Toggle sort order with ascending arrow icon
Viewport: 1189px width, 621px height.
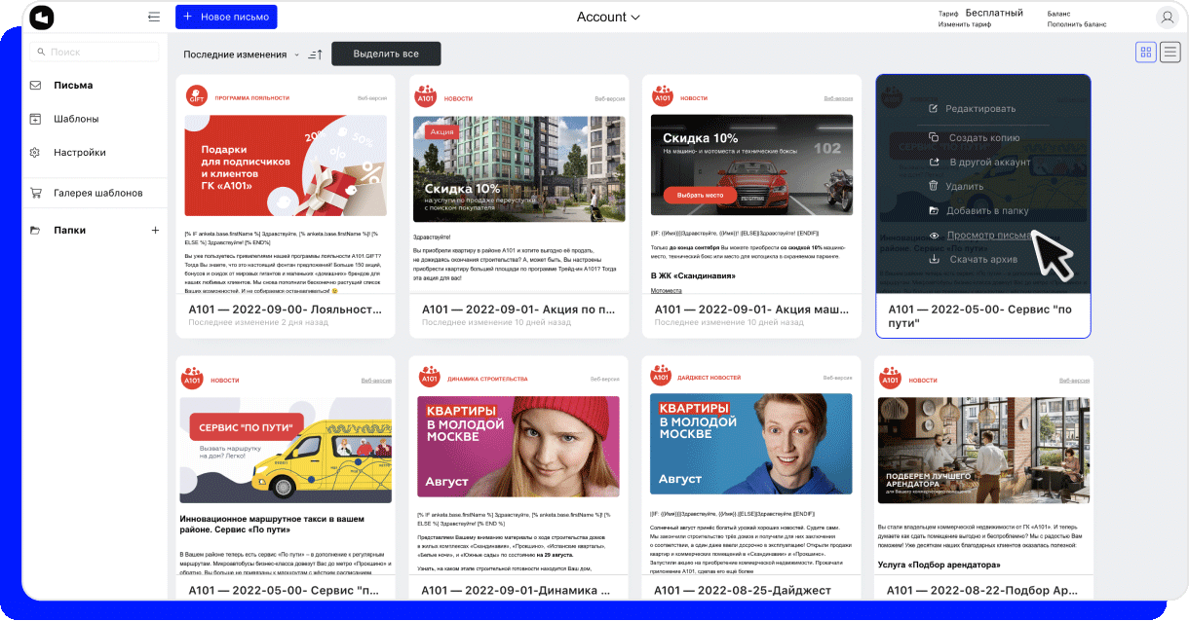click(315, 55)
